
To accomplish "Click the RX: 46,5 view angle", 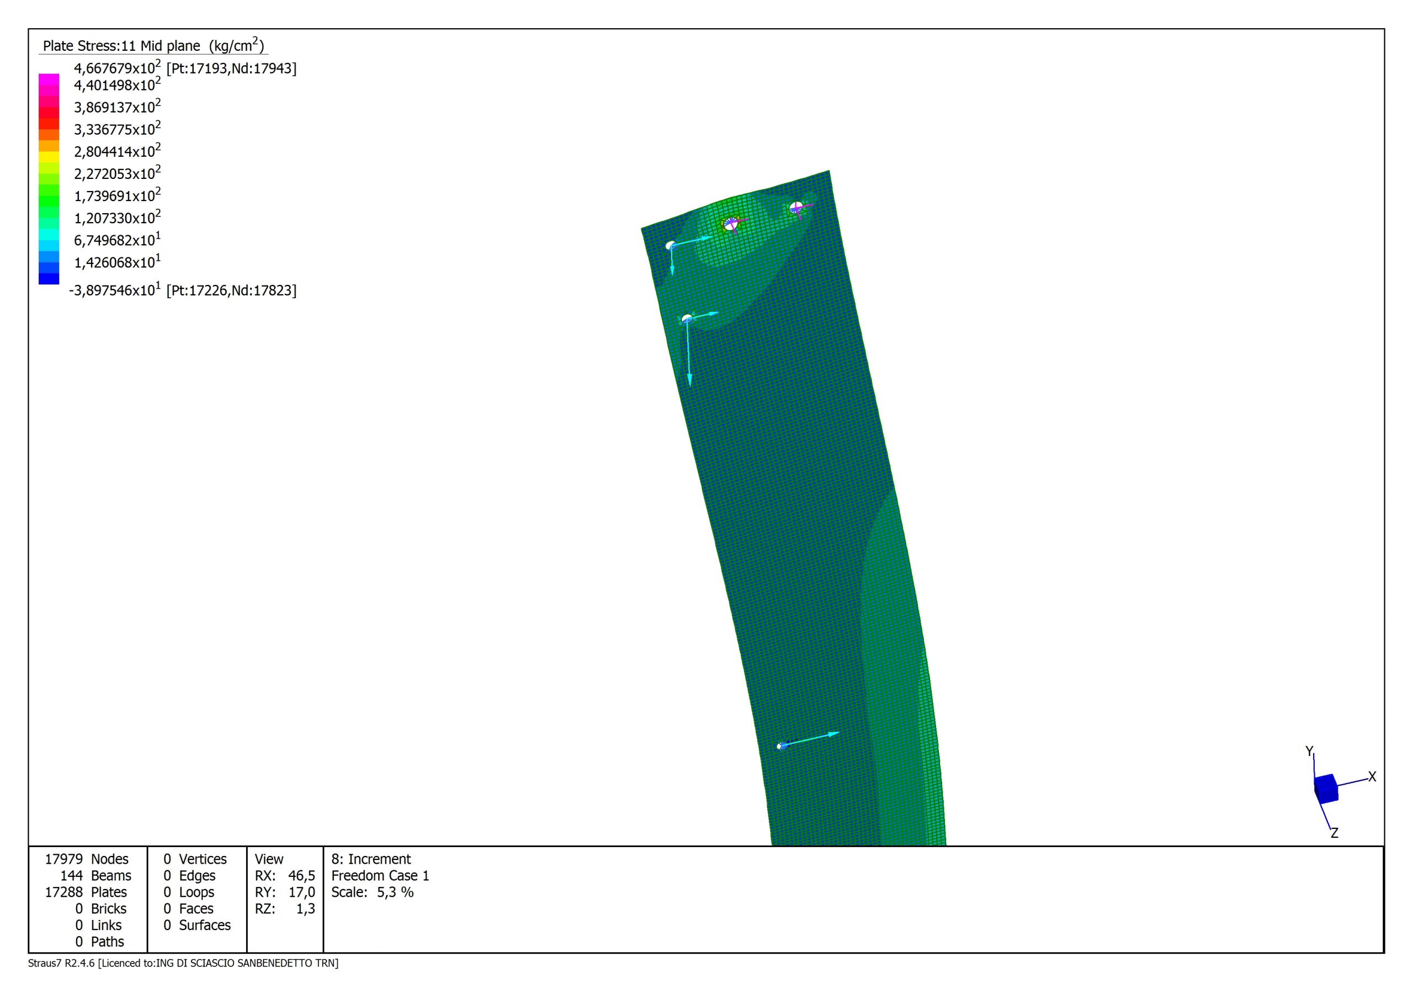I will pyautogui.click(x=285, y=876).
